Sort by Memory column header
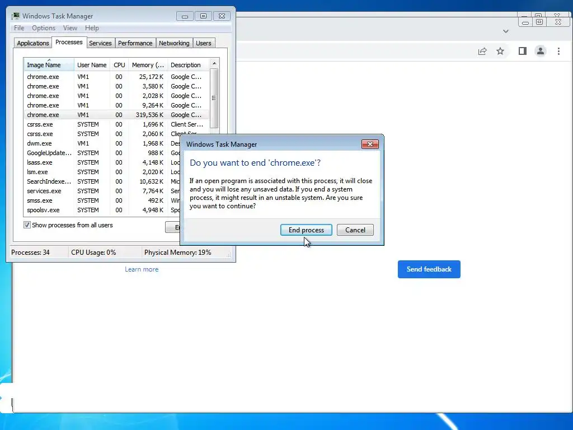 click(x=148, y=65)
